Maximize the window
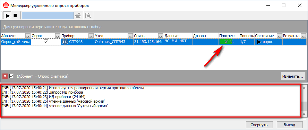The width and height of the screenshot is (308, 130). (x=284, y=5)
